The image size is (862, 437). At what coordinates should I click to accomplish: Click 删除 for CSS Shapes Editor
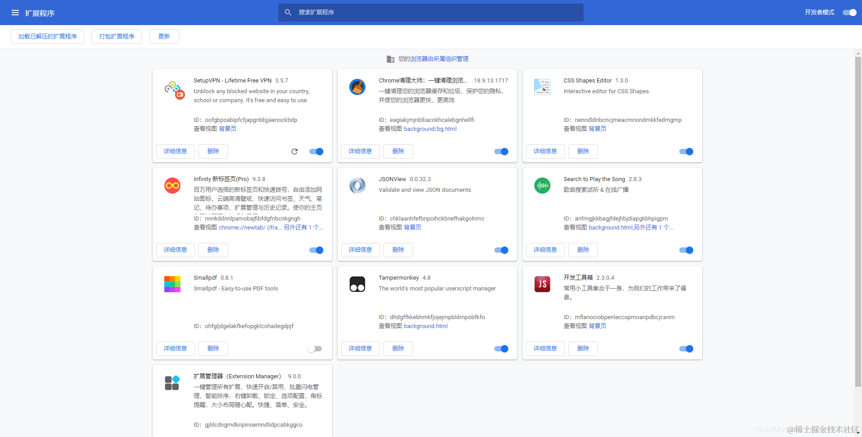[583, 151]
